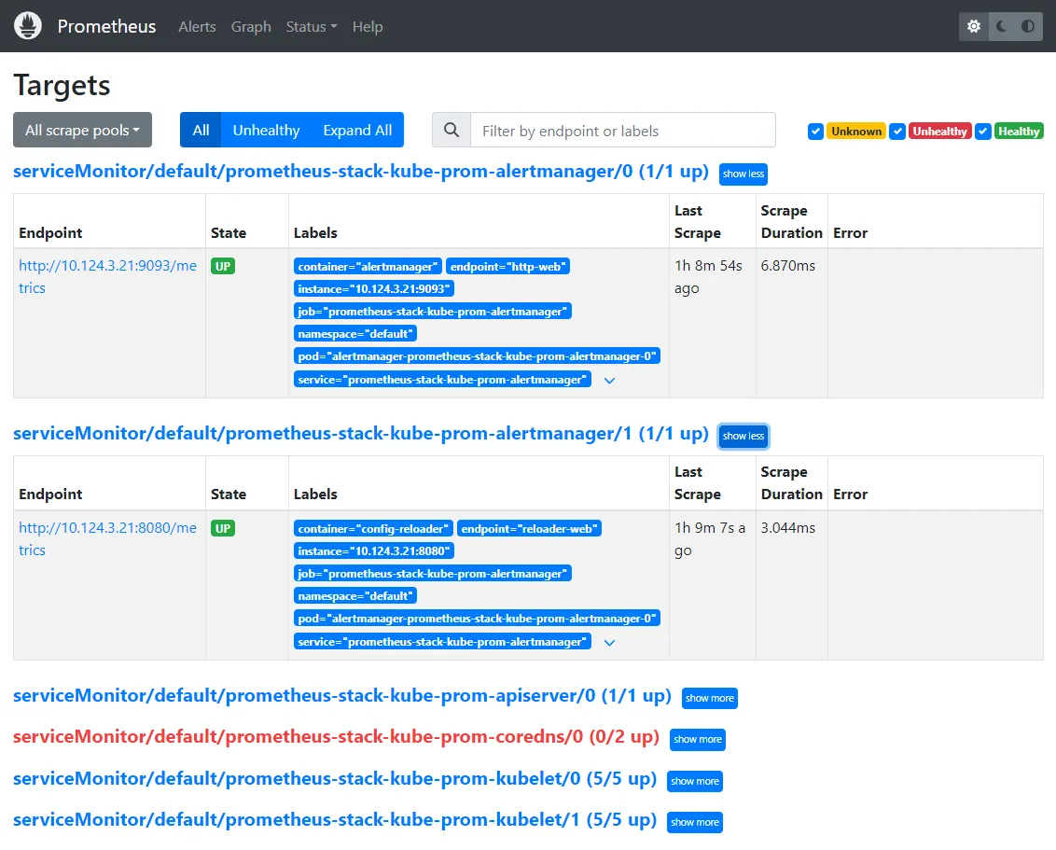Uncheck the Unknown targets filter
Viewport: 1056px width, 850px height.
coord(816,131)
